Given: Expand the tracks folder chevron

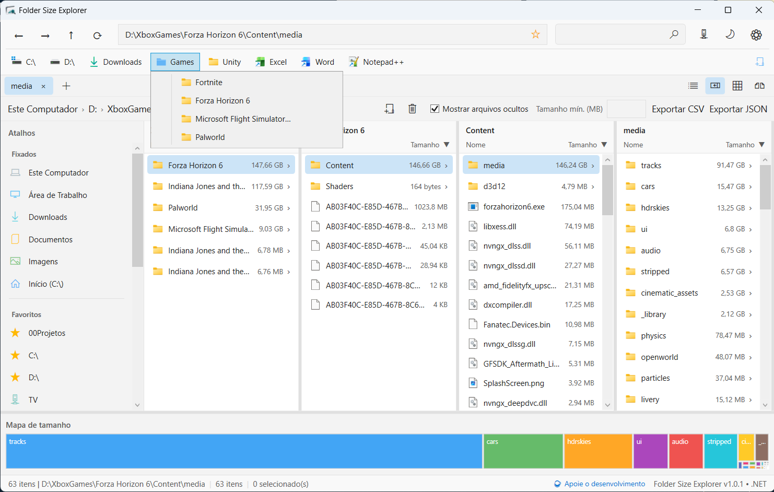Looking at the screenshot, I should coord(750,166).
